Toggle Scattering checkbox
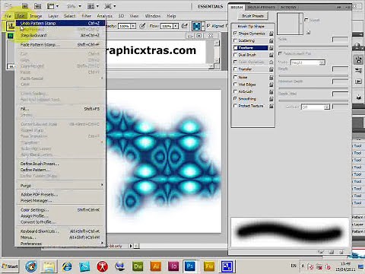This screenshot has width=365, height=274. click(x=235, y=40)
